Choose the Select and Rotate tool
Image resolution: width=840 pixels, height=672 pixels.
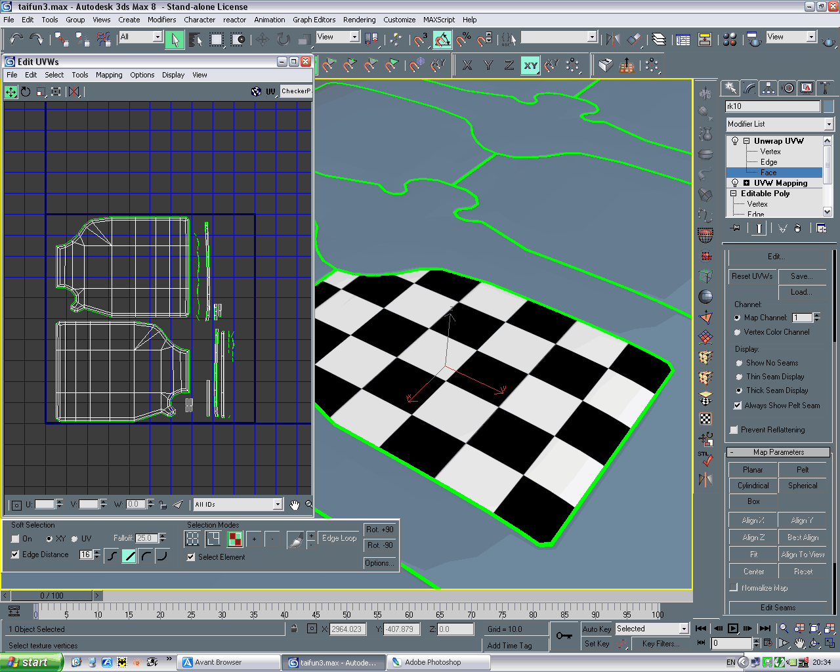[x=283, y=40]
